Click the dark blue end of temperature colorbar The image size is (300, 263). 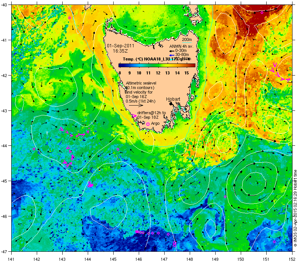click(x=120, y=65)
